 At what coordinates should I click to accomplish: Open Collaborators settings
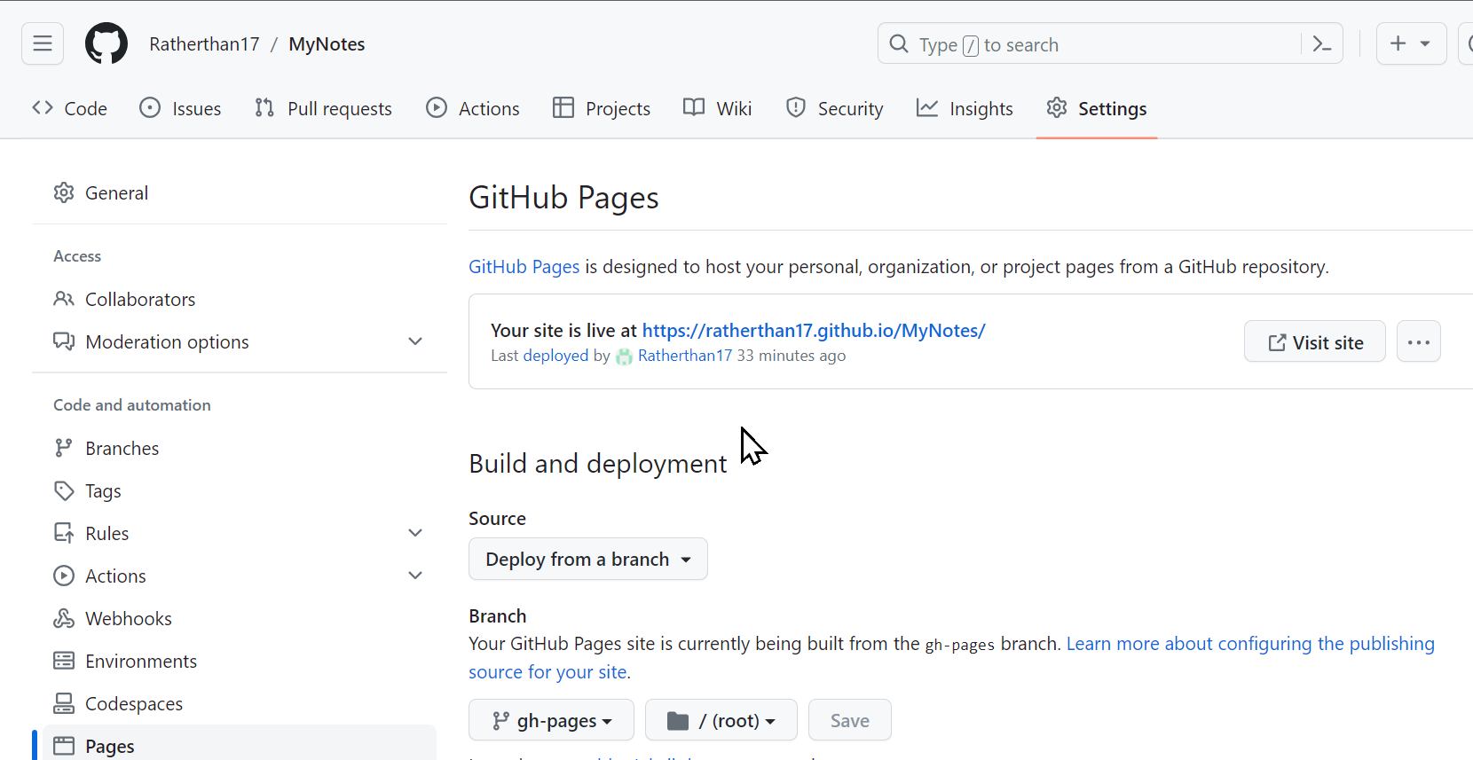pos(240,299)
